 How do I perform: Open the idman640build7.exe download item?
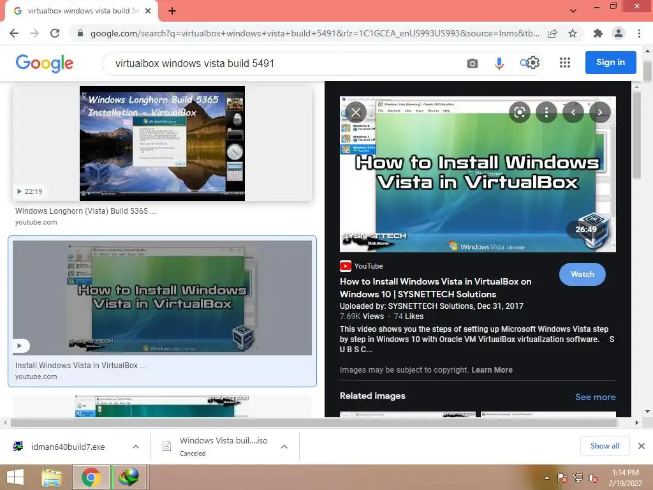point(68,447)
